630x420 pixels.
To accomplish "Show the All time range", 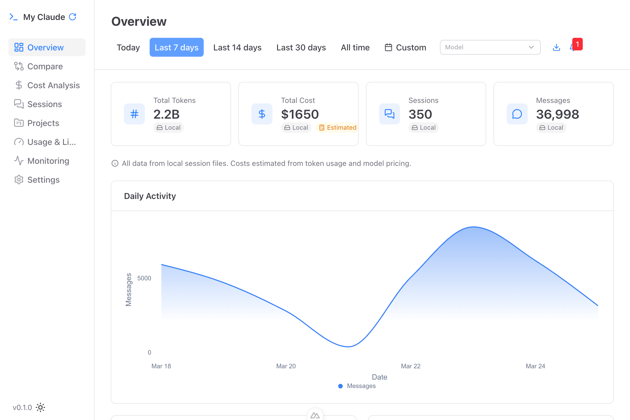I will coord(355,48).
